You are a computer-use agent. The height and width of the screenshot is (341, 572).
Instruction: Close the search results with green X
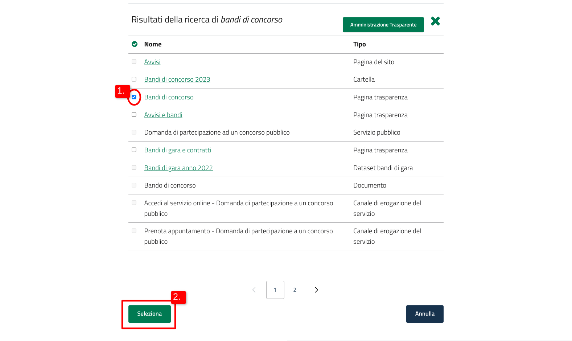[435, 21]
